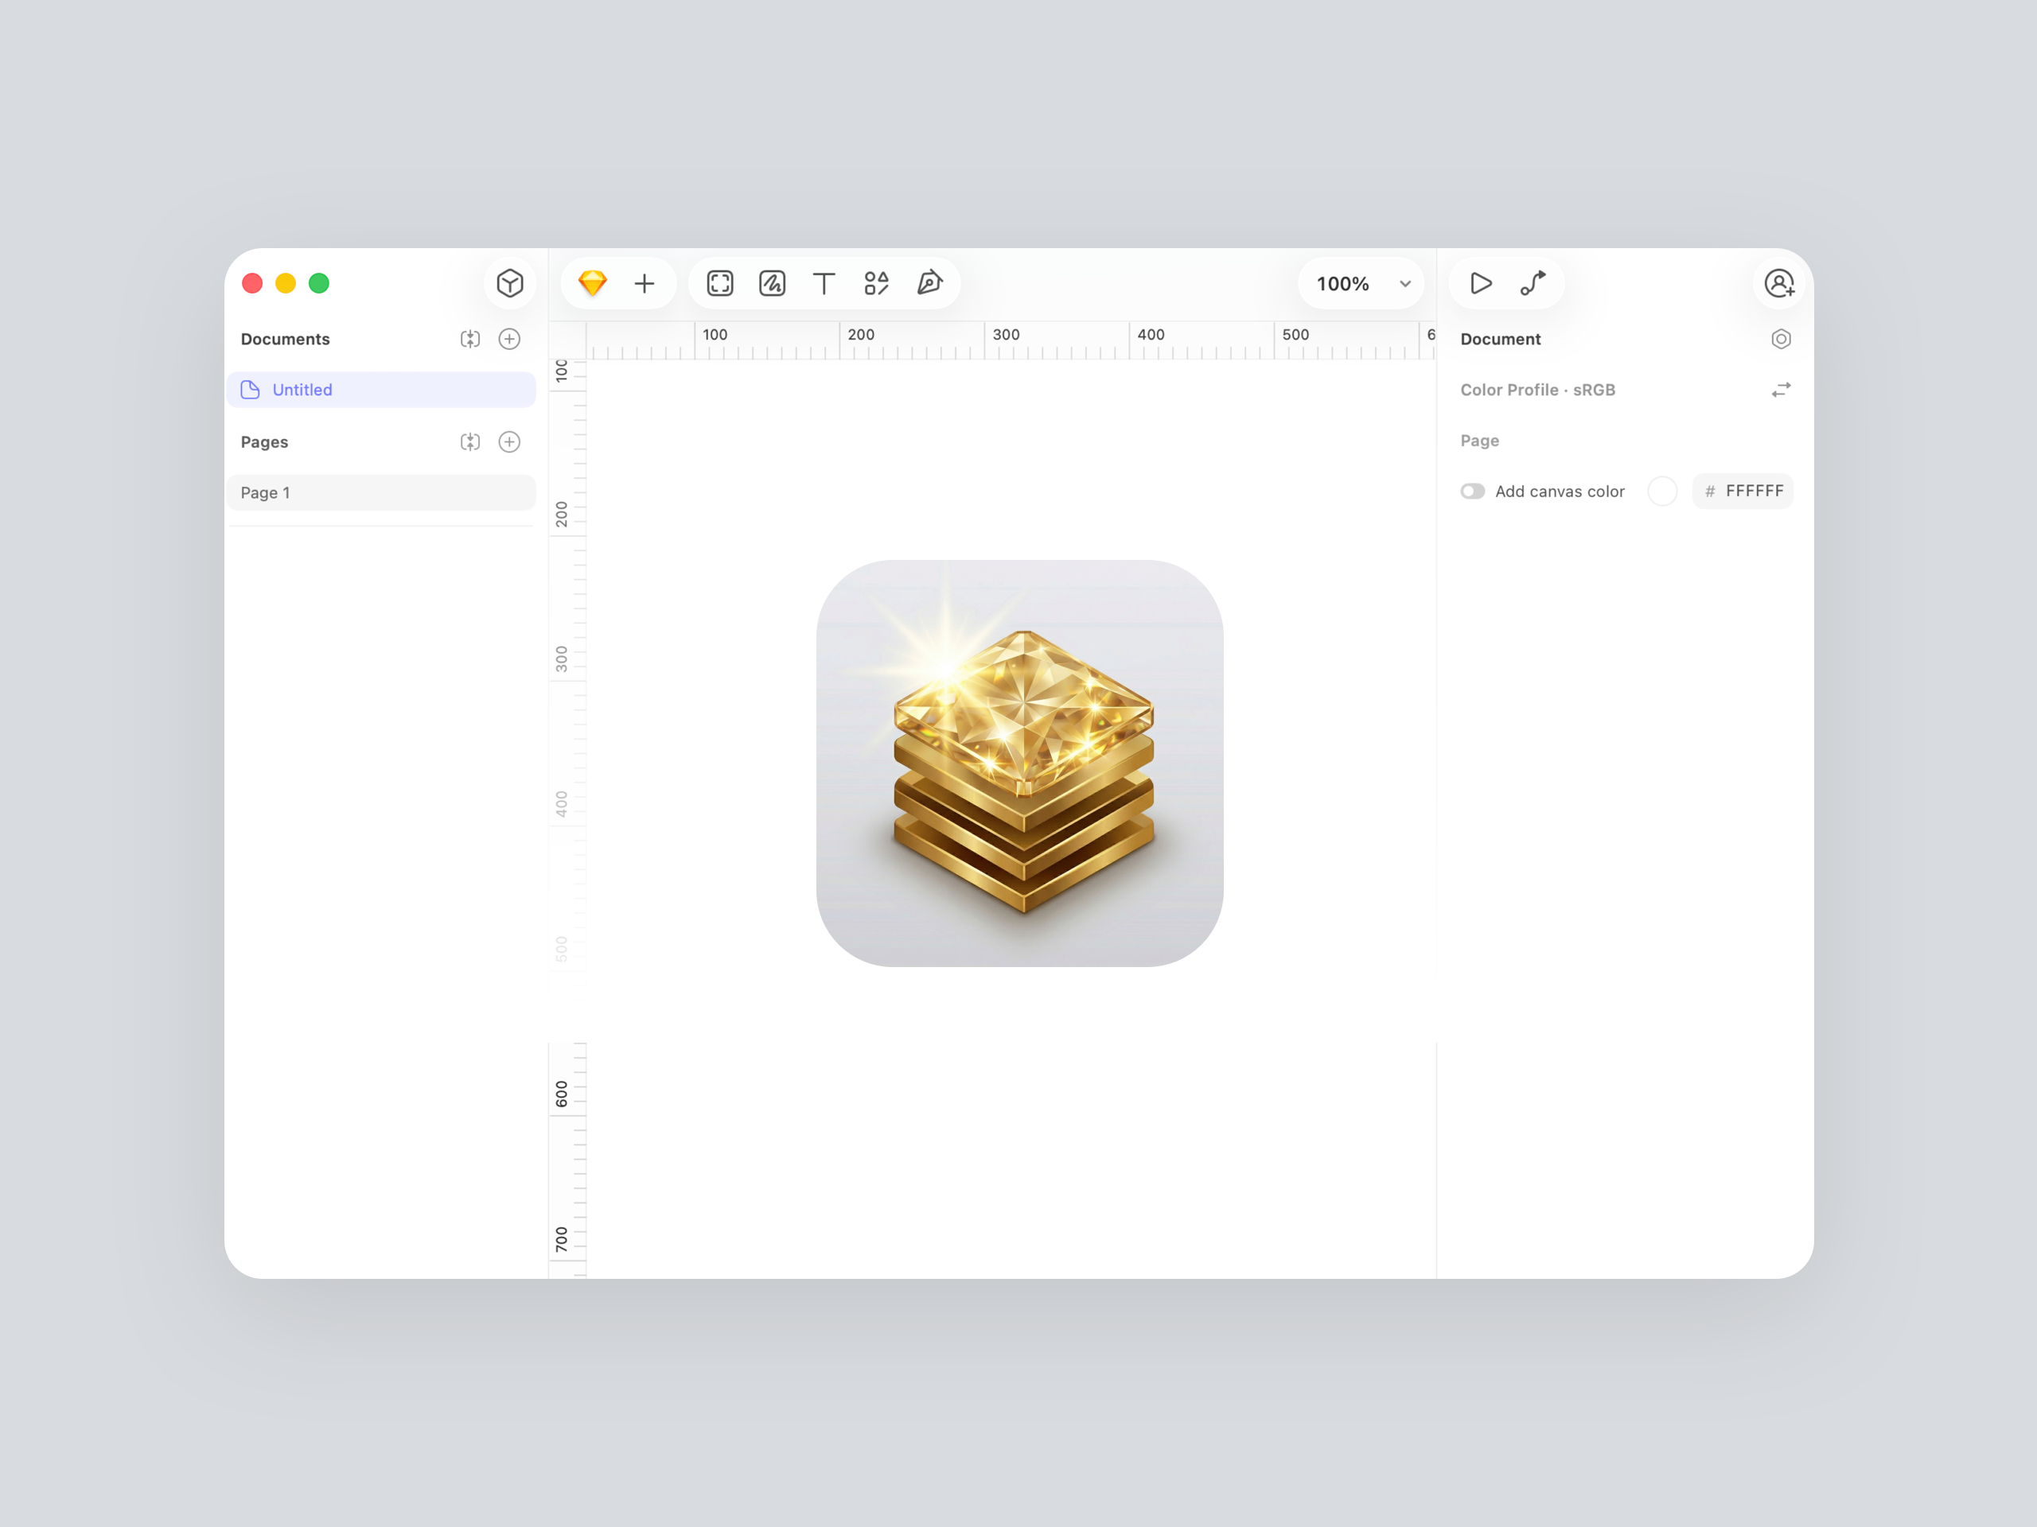Start the prototype preview
The image size is (2037, 1527).
1479,283
